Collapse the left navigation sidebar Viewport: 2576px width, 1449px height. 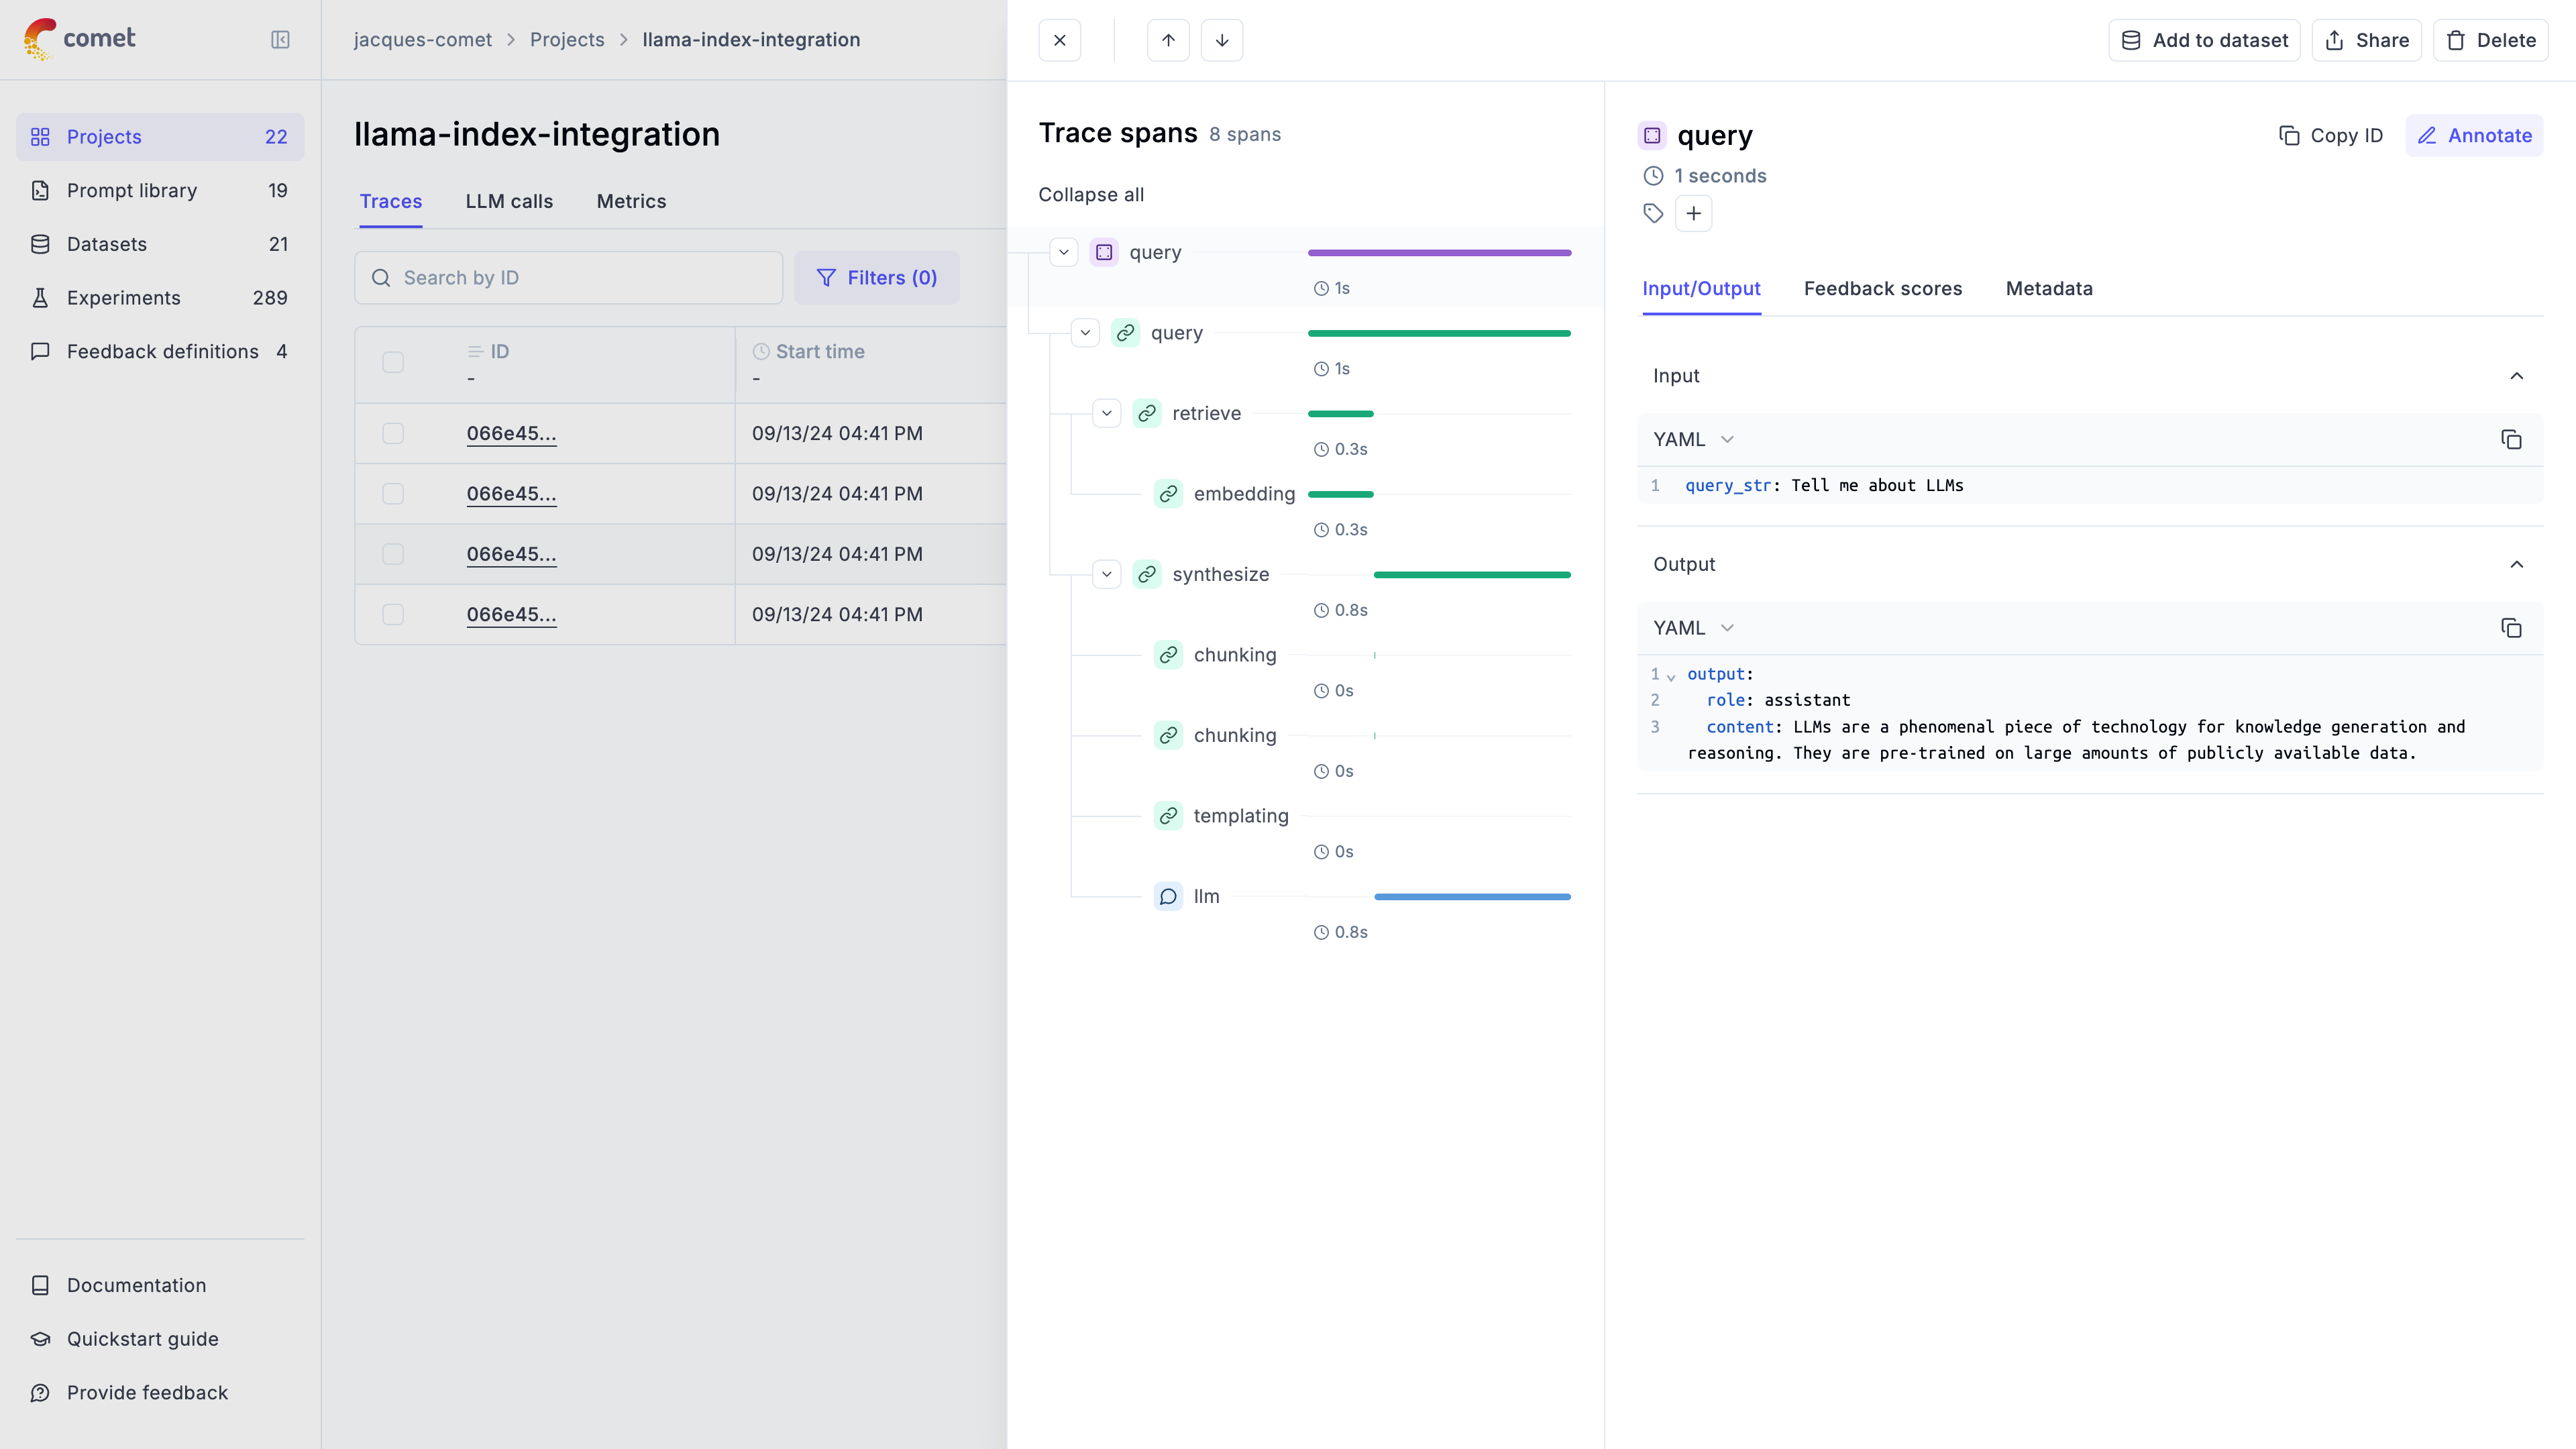point(280,40)
